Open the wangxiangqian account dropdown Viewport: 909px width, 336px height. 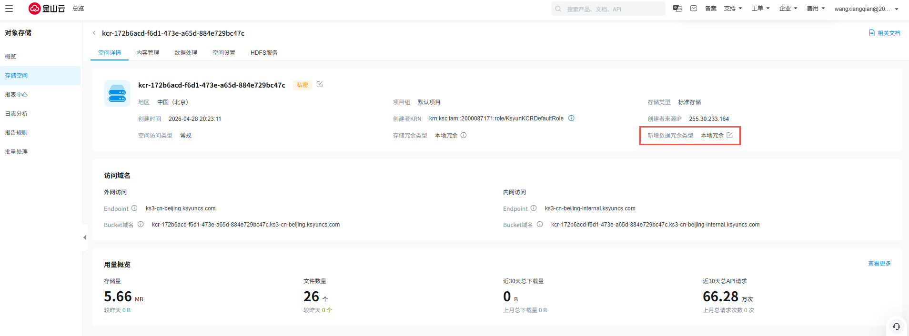(x=866, y=9)
